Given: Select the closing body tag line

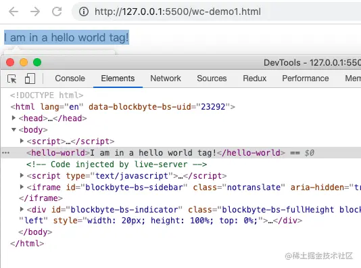Looking at the screenshot, I should point(35,232).
